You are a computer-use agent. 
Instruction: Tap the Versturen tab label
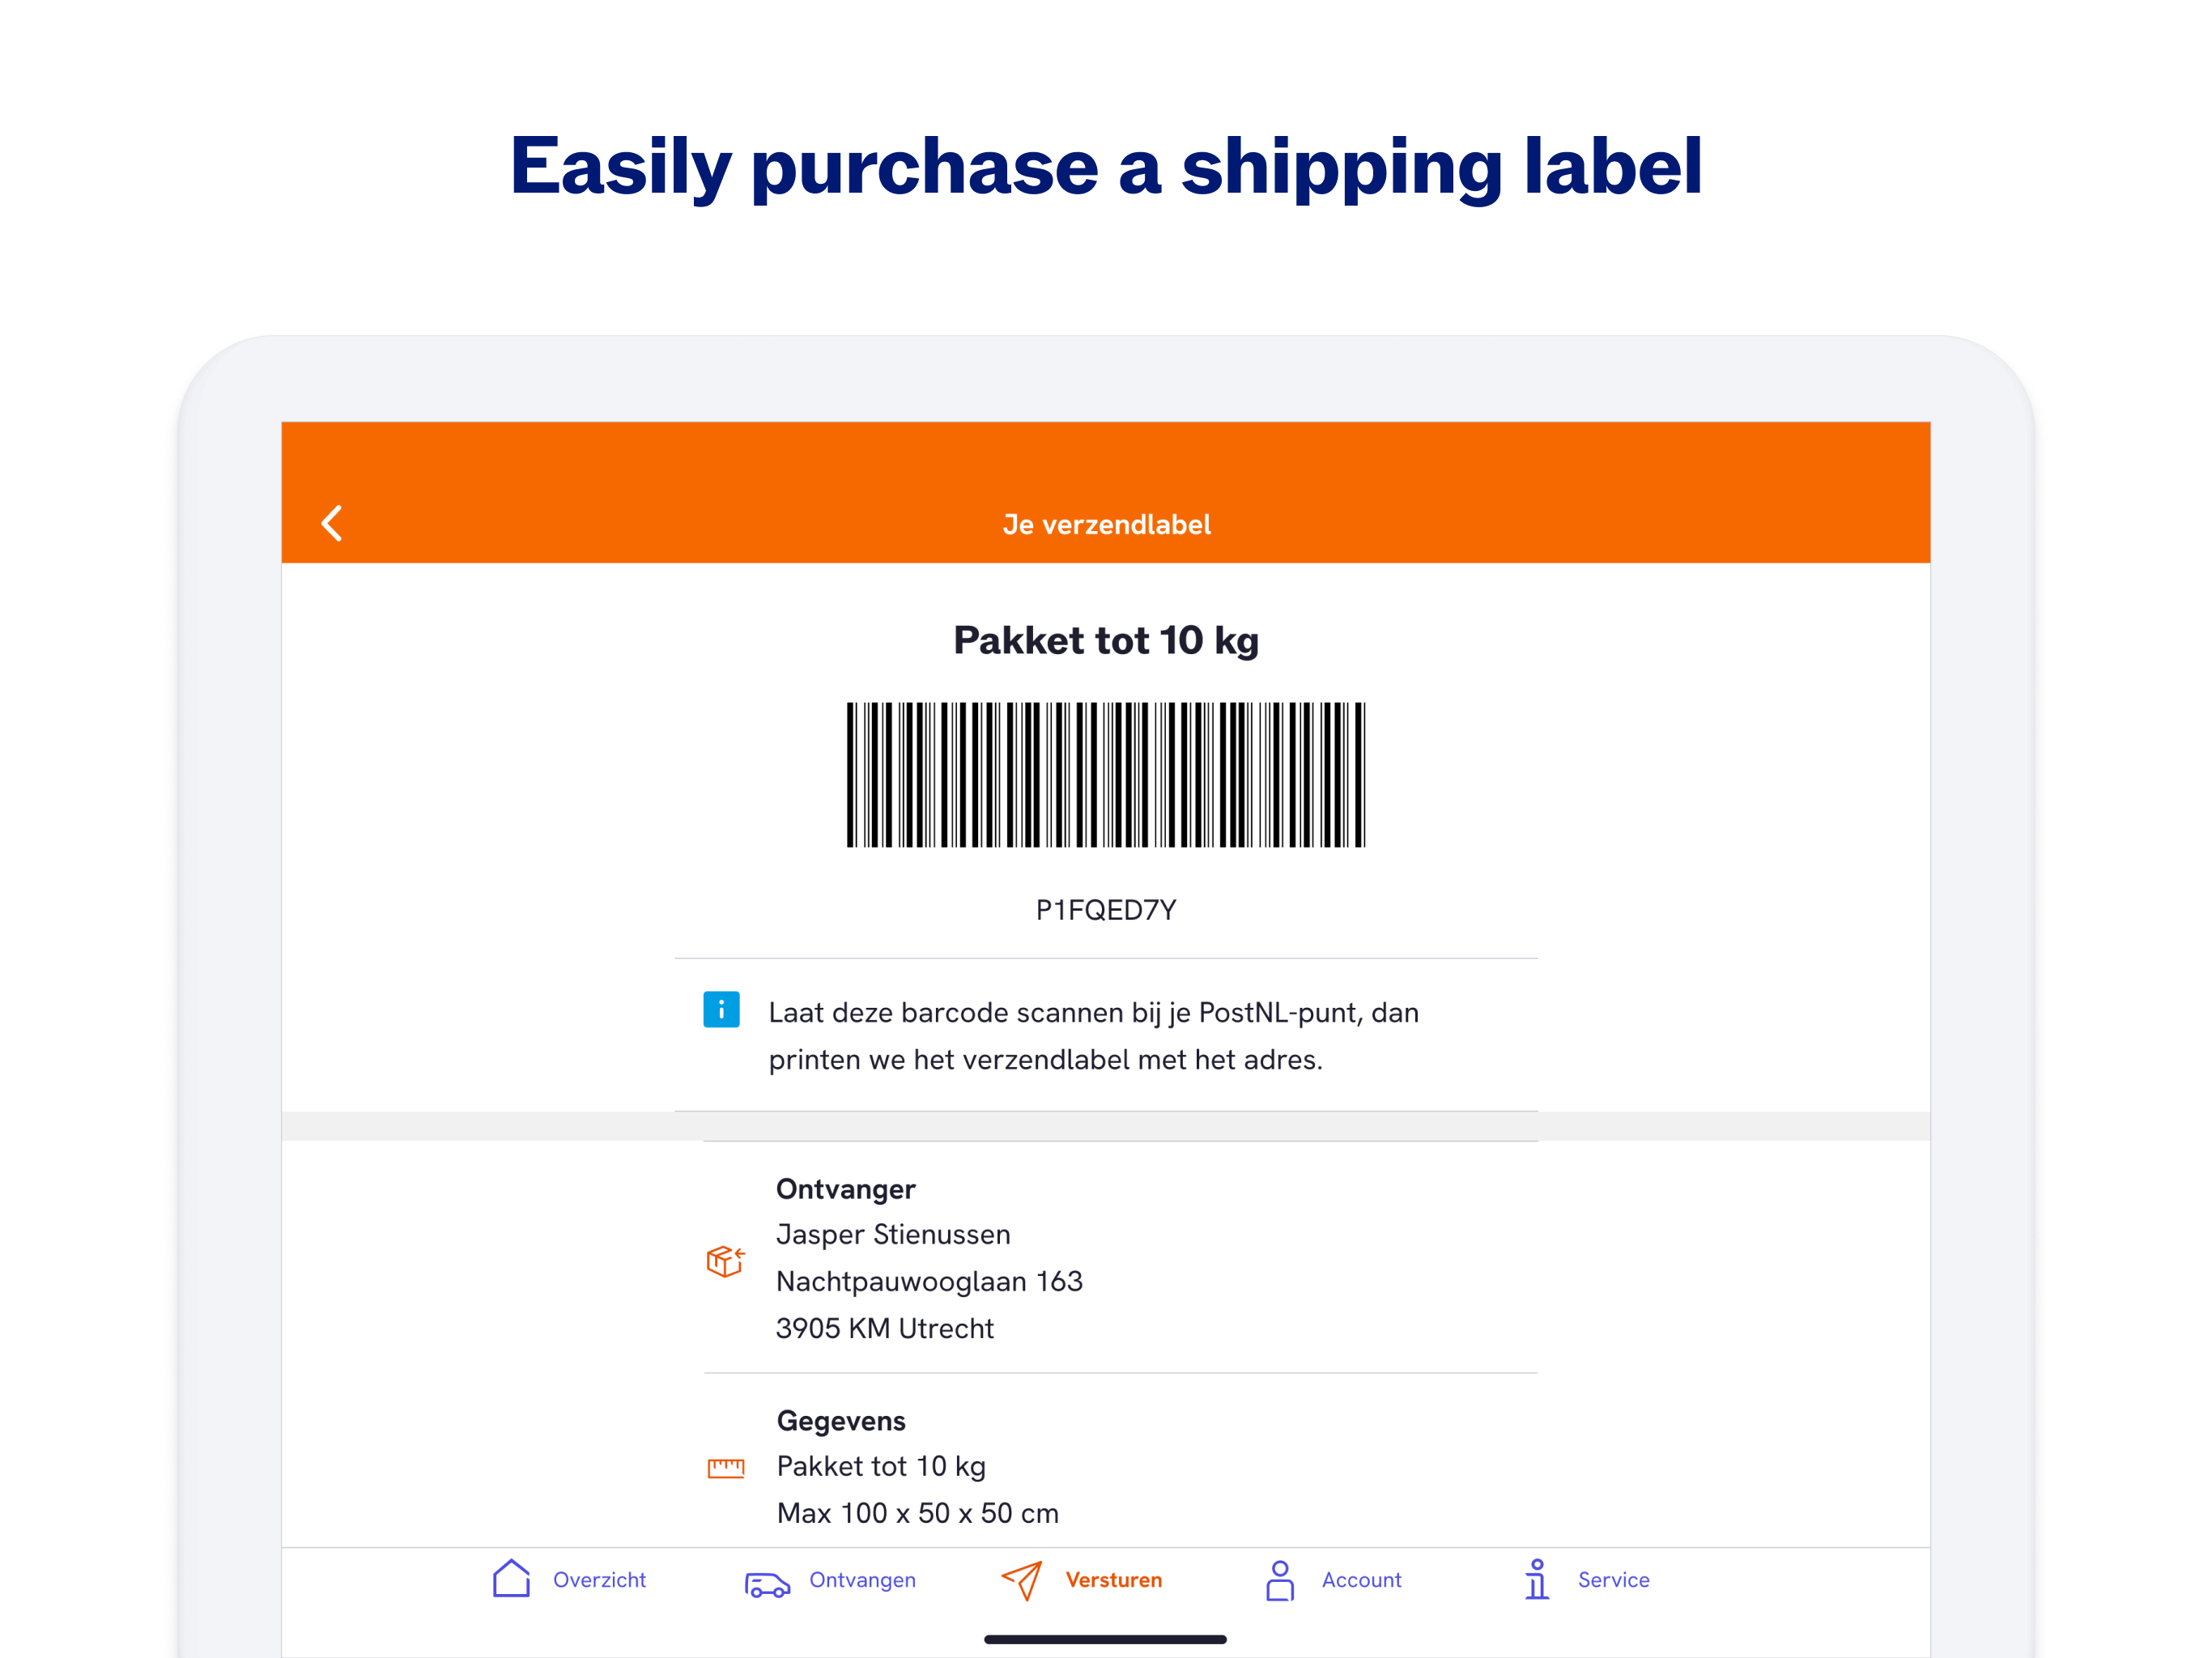[x=1113, y=1580]
